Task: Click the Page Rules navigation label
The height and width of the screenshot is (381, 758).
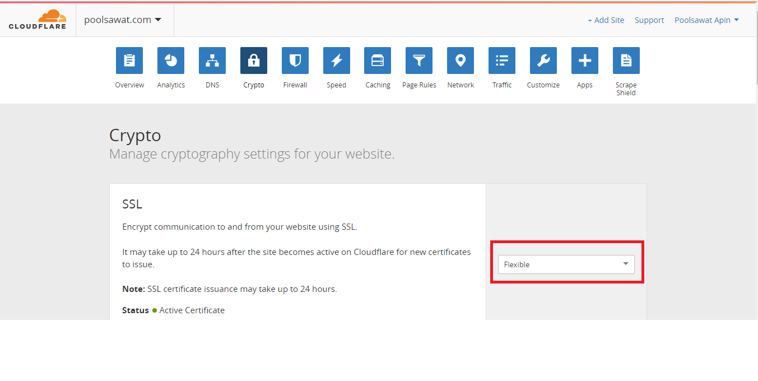Action: coord(419,85)
